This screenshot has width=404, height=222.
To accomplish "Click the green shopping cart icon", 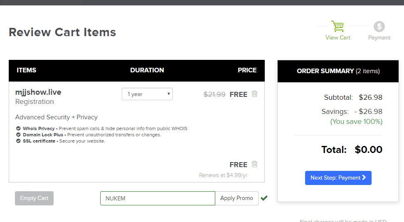I will pyautogui.click(x=337, y=26).
